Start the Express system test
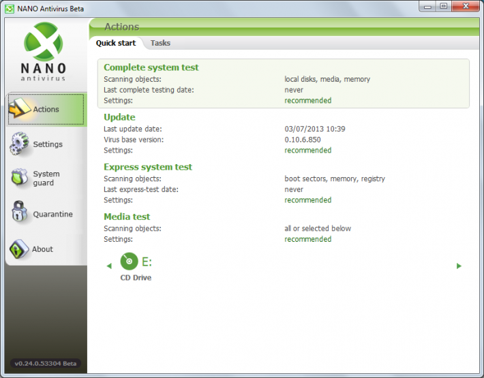This screenshot has height=378, width=484. [148, 167]
